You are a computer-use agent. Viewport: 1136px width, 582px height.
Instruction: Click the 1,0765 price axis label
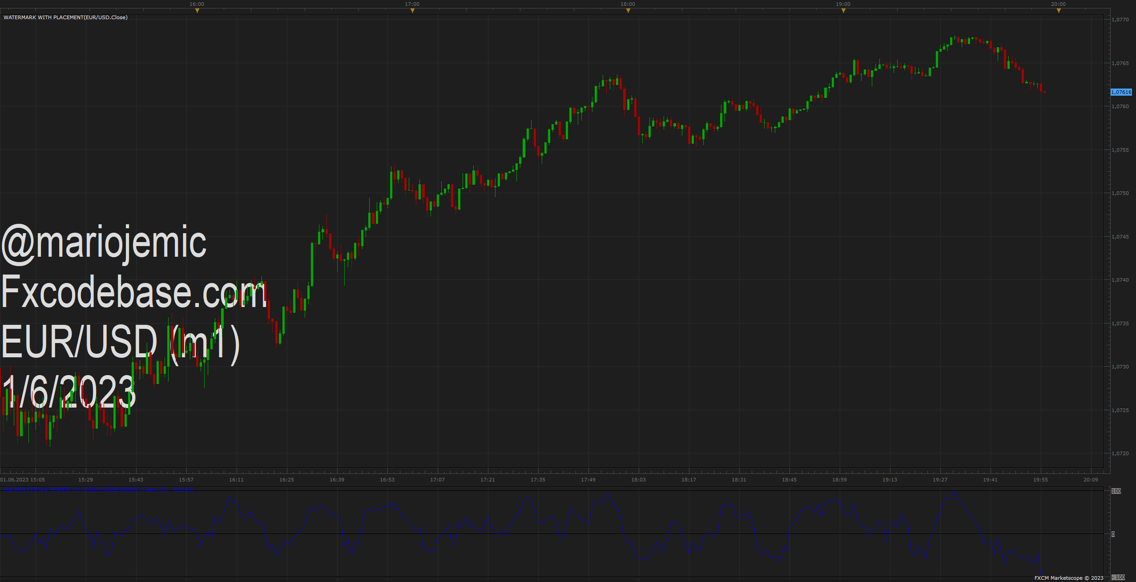(1120, 63)
